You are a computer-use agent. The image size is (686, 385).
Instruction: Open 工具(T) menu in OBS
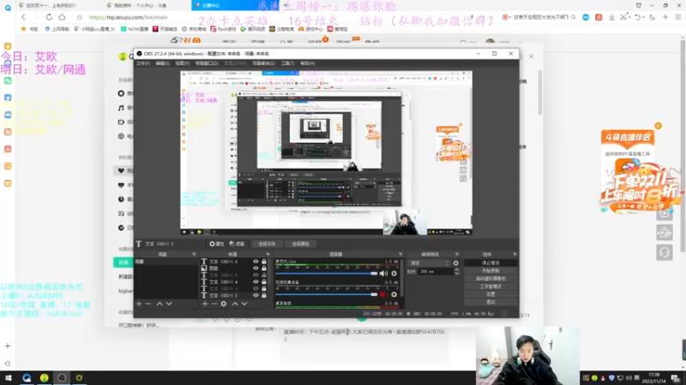[287, 63]
